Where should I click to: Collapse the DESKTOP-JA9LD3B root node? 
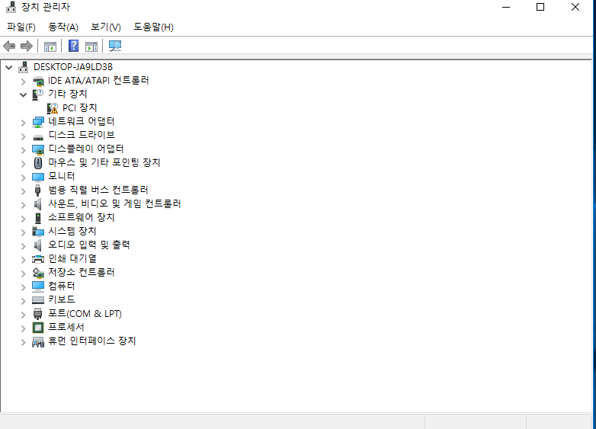pyautogui.click(x=9, y=67)
